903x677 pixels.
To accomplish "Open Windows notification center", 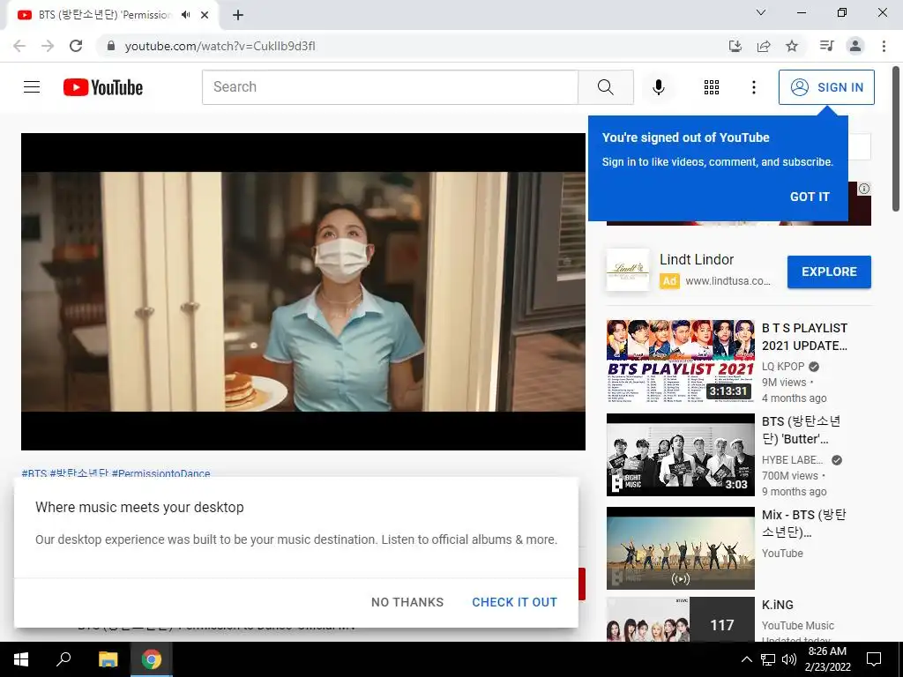I will [874, 659].
